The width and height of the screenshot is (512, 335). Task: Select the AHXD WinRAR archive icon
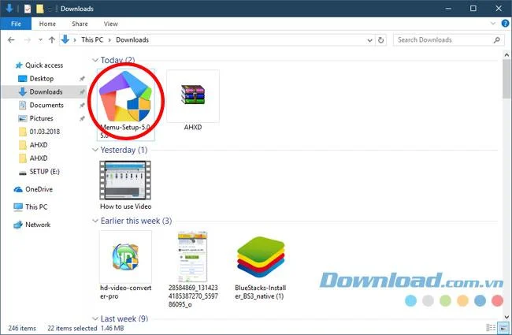[193, 95]
